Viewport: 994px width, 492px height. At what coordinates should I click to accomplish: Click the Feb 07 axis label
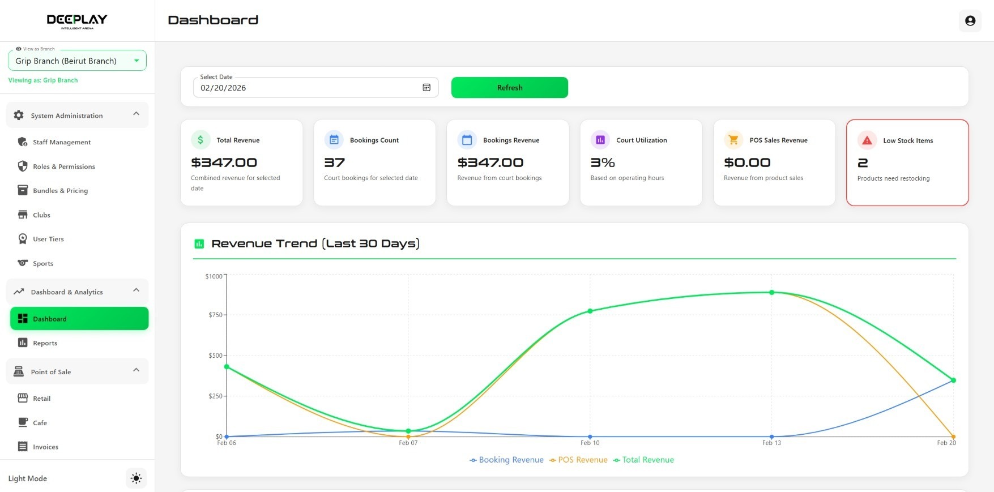point(408,443)
